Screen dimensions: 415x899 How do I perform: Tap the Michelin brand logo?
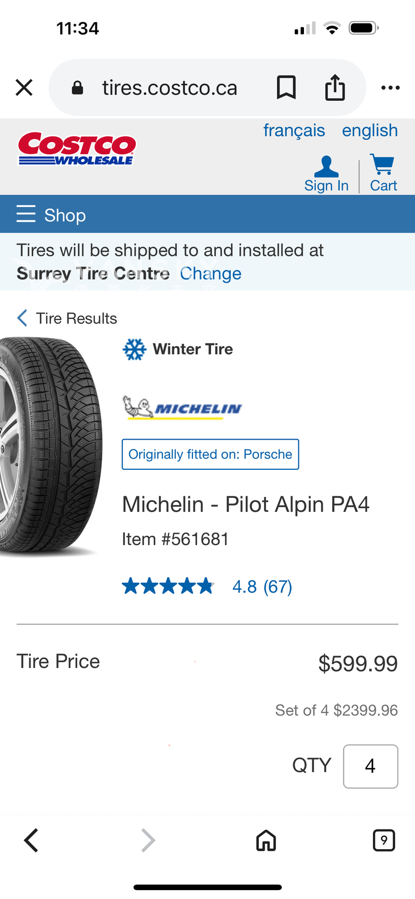click(x=182, y=407)
